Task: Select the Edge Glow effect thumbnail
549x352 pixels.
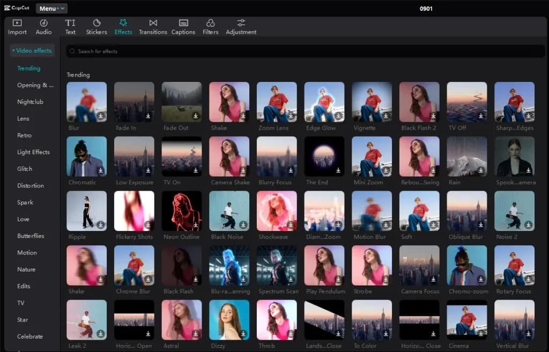Action: click(324, 102)
